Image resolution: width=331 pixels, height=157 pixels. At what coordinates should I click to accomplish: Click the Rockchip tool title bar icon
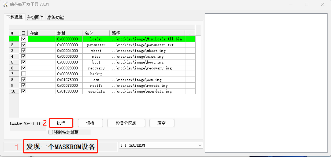5,4
